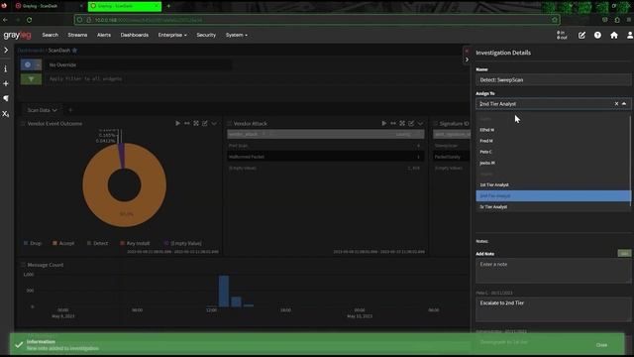Open Vendor Attack widget actions chevron

tap(420, 123)
